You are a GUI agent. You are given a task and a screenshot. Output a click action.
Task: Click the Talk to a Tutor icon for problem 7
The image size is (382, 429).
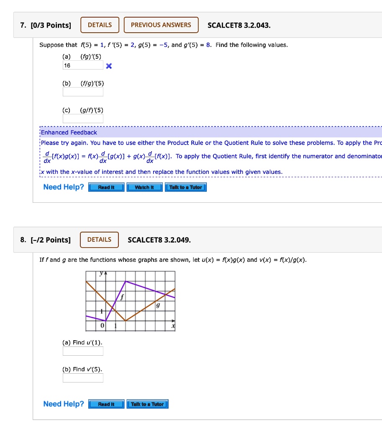click(x=185, y=187)
